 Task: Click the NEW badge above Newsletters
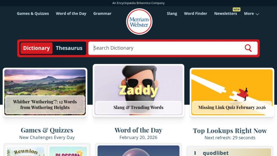(236, 9)
